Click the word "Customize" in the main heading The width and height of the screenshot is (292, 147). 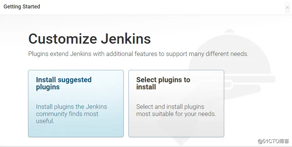click(63, 39)
